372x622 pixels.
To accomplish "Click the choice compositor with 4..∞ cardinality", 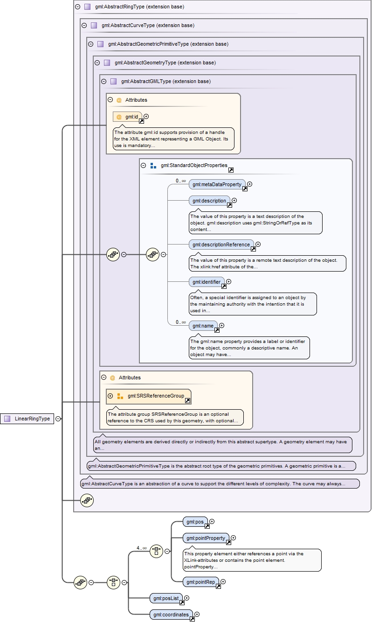I will pos(156,551).
